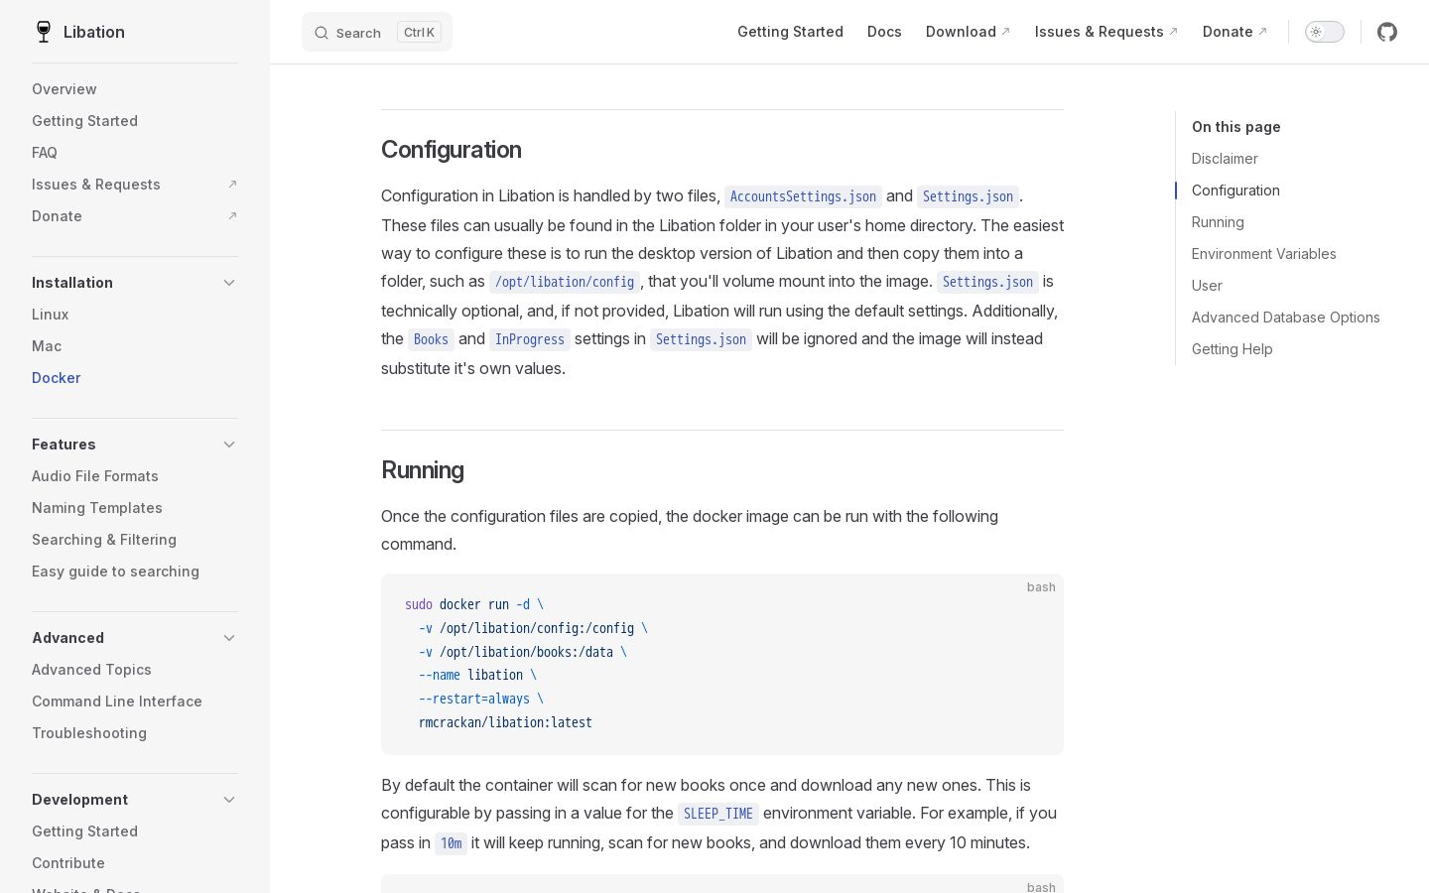Open Getting Started under Development

pos(84,831)
